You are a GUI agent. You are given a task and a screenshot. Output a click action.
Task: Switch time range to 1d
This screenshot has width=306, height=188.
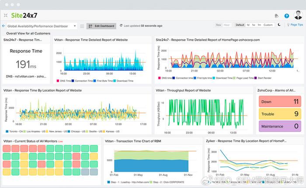pos(248,25)
